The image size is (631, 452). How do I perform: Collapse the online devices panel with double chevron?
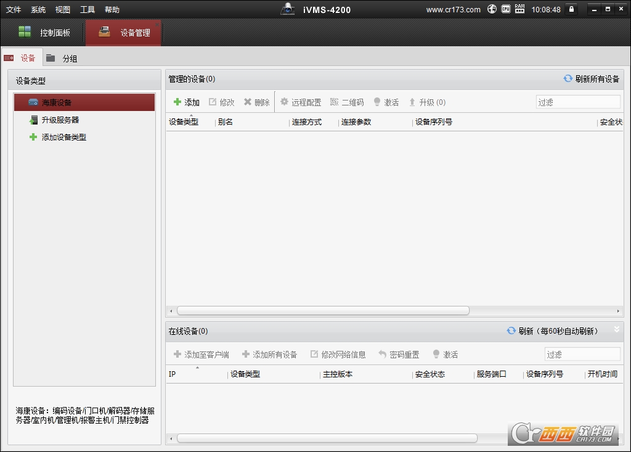pyautogui.click(x=616, y=330)
